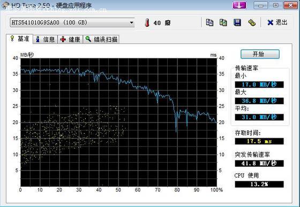Expand the HTS541010G9SA00 drive dropdown arrow
The width and height of the screenshot is (300, 207).
pyautogui.click(x=131, y=22)
